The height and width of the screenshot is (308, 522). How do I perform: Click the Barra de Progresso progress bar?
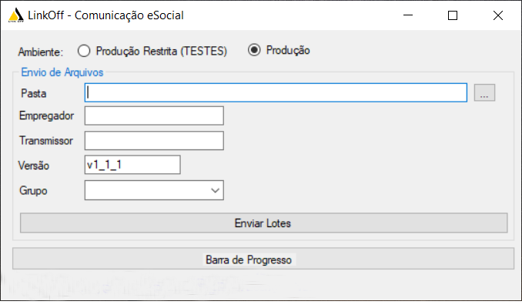[263, 259]
